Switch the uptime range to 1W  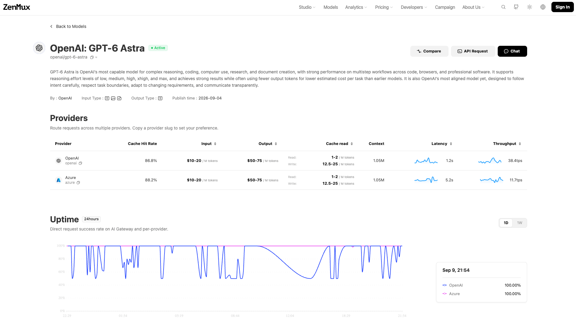pos(520,223)
